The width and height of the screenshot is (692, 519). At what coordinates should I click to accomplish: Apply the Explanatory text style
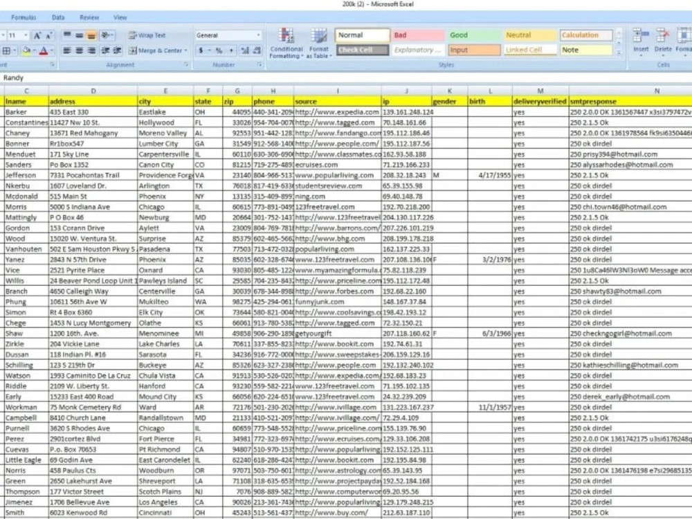pyautogui.click(x=419, y=51)
